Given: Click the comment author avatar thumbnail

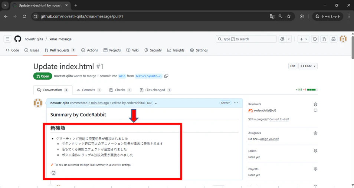Looking at the screenshot, I should 38,103.
